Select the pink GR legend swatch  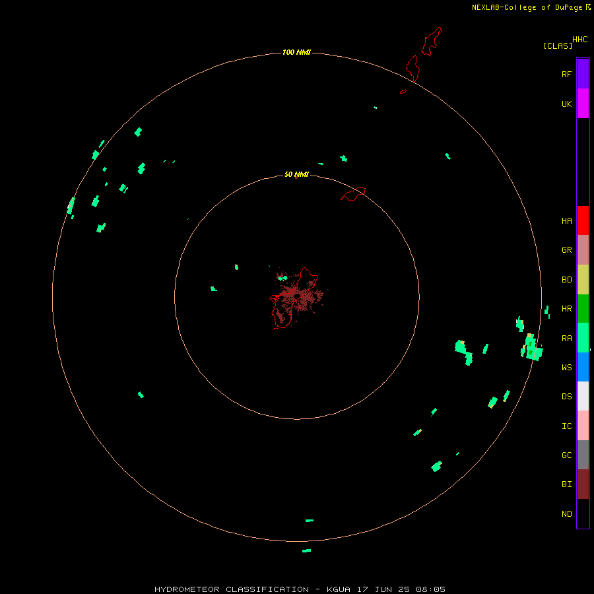click(583, 250)
